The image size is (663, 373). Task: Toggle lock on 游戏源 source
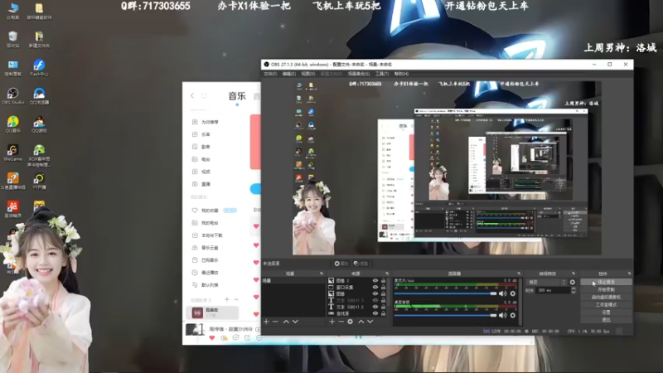coord(384,313)
